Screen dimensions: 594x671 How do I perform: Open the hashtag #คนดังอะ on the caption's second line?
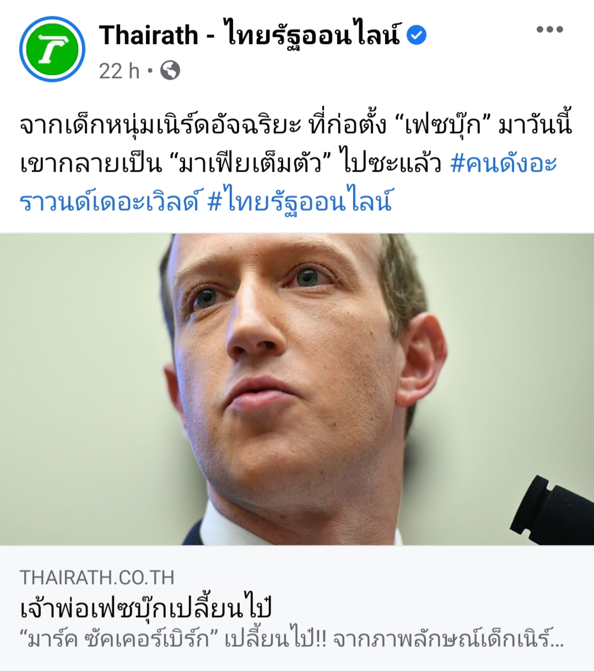point(504,164)
